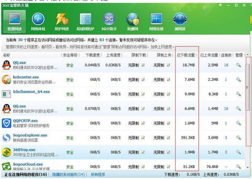Open the 管理网速 section
Viewport: 252px width, 179px height.
[x=14, y=21]
